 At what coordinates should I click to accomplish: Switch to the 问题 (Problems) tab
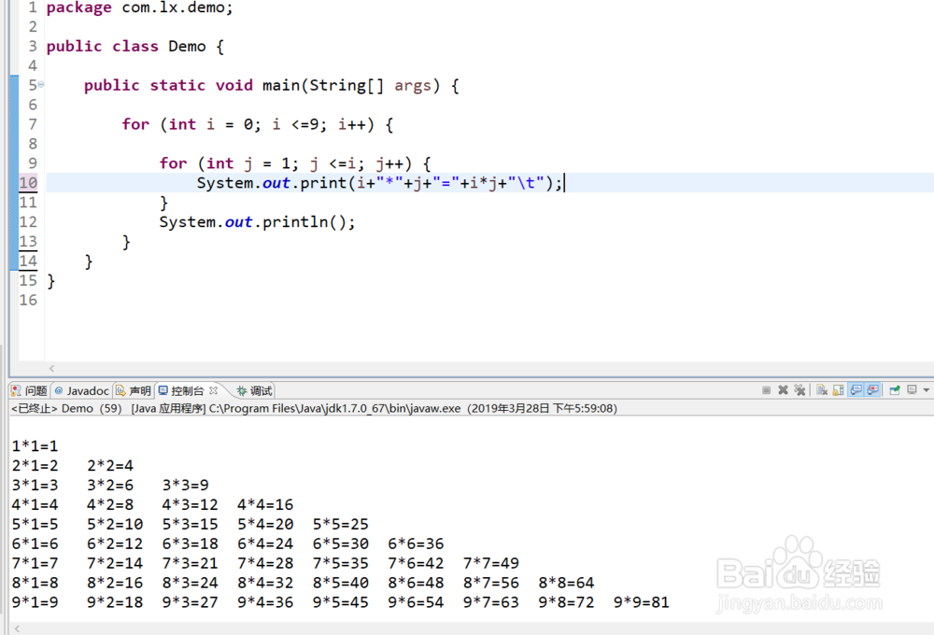click(x=29, y=390)
